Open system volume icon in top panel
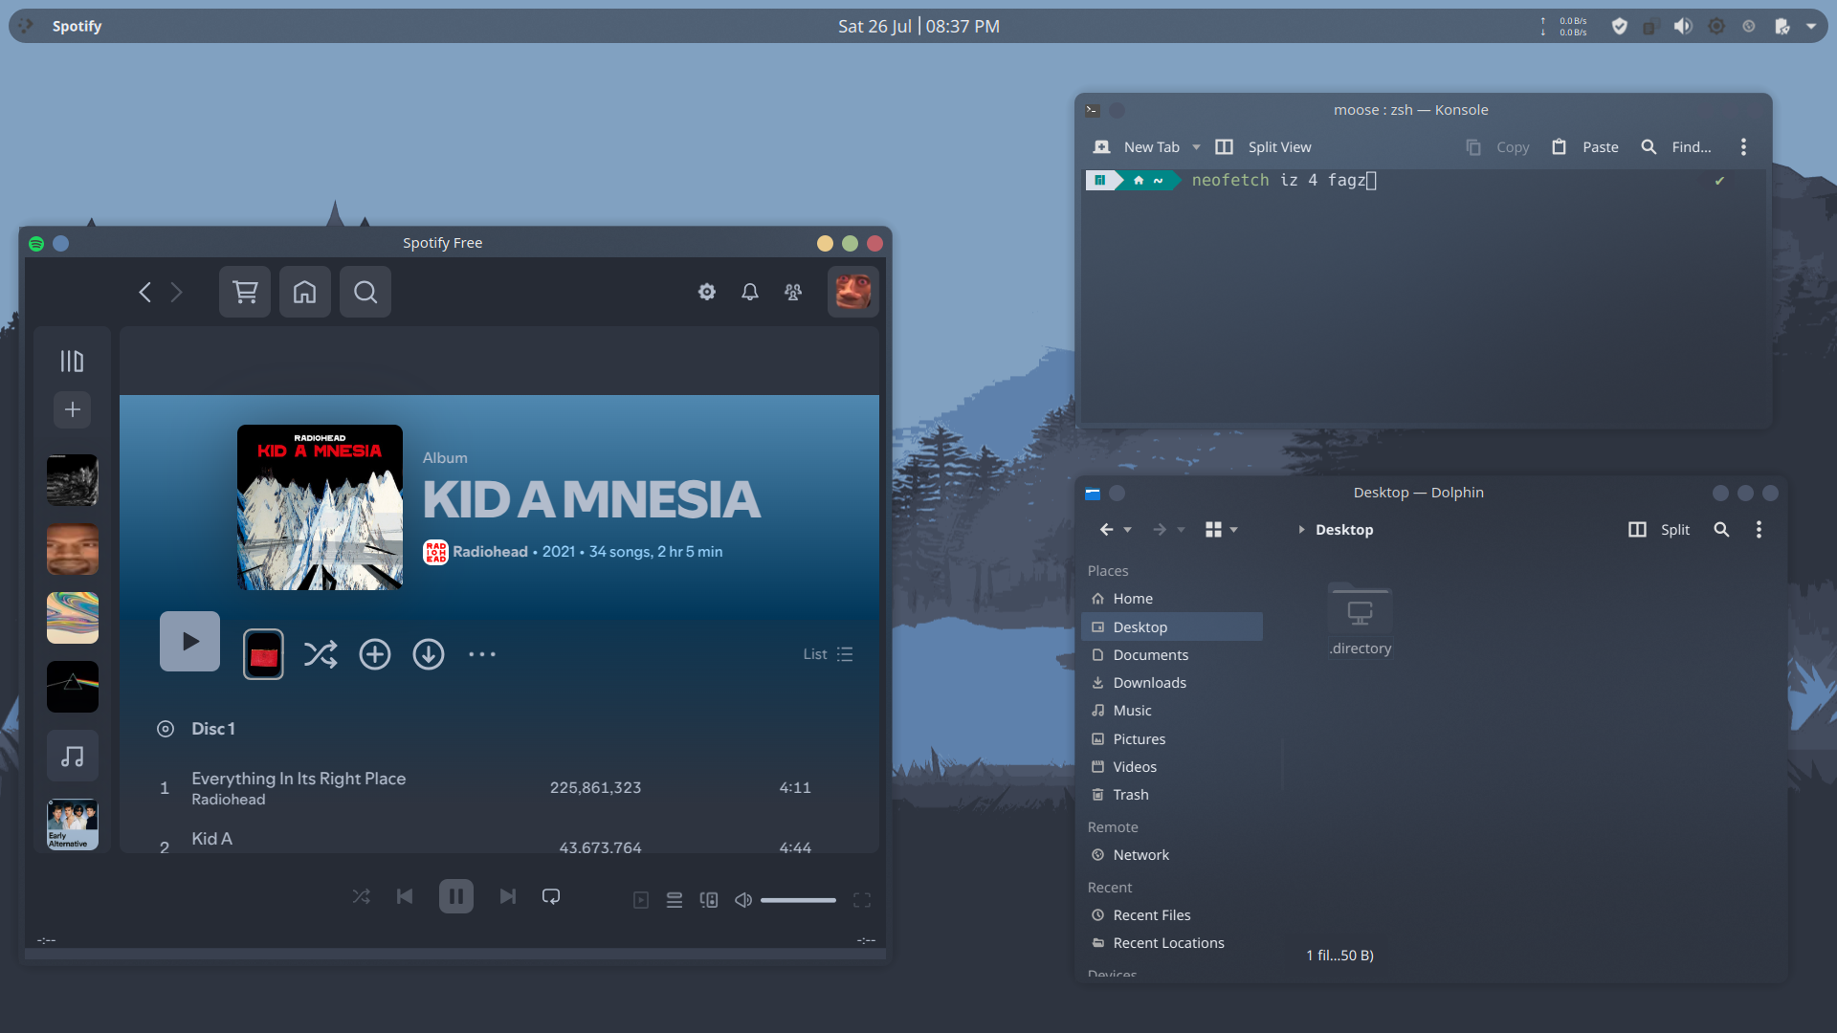Screen dimensions: 1837x1033 (x=1683, y=27)
